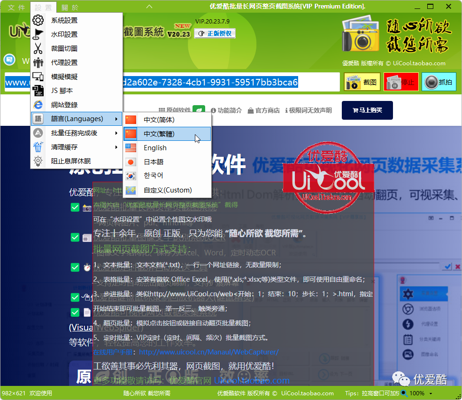Click the flag icon beside 中文(简体)
The height and width of the screenshot is (400, 462).
point(131,120)
